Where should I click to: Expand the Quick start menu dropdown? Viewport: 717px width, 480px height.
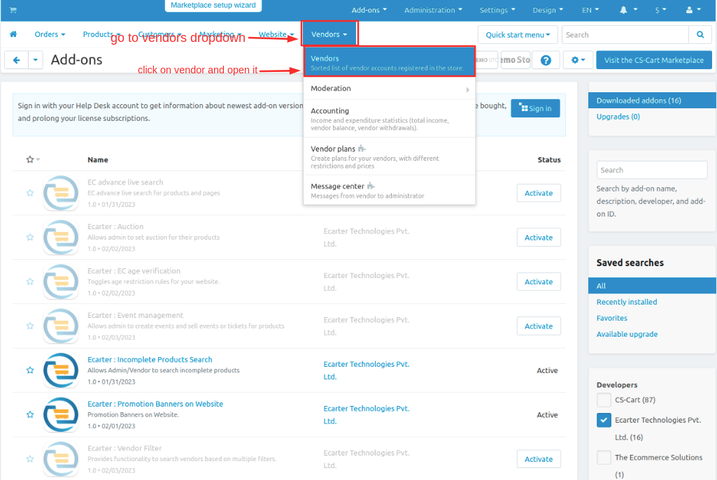[x=518, y=35]
